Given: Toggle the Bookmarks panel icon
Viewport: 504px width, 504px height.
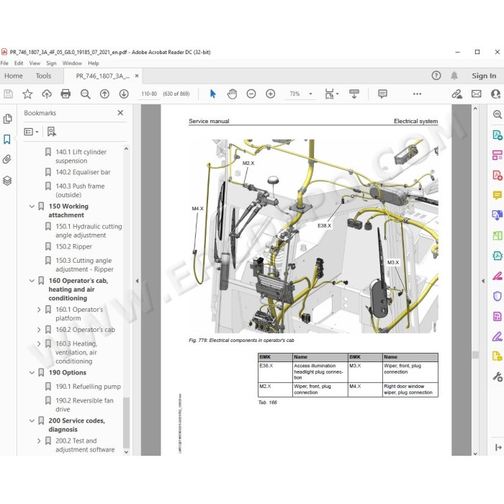Looking at the screenshot, I should (7, 139).
